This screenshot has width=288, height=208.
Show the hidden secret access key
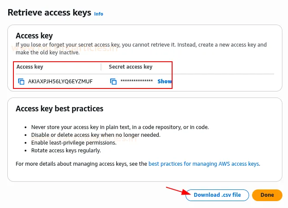(x=164, y=81)
